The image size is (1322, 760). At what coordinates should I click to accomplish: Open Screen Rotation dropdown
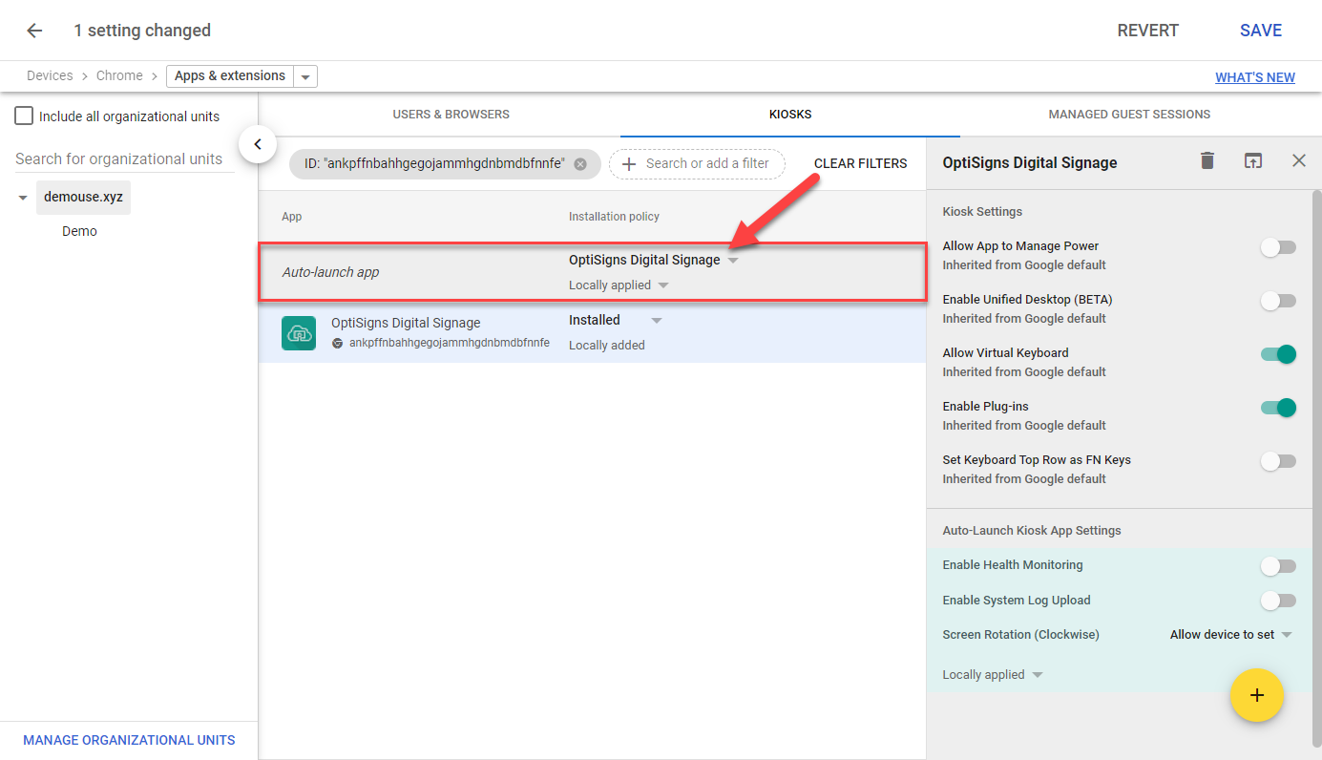(x=1231, y=635)
